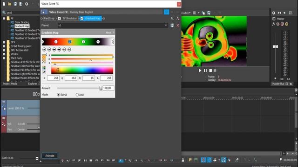298x167 pixels.
Task: Toggle split-screen preview button
Action: pos(166,12)
